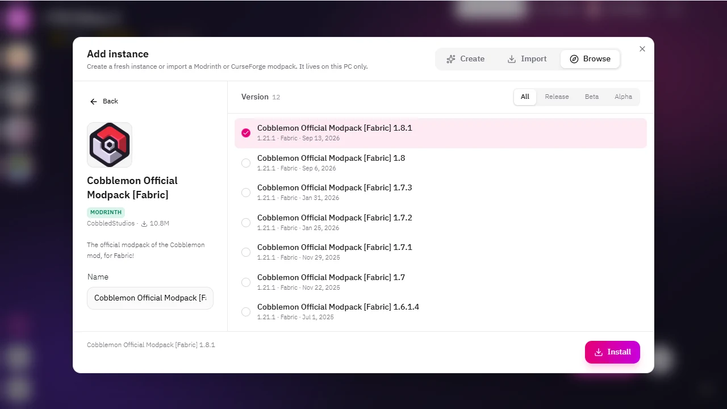Viewport: 727px width, 409px height.
Task: Show only Alpha versions
Action: click(x=623, y=97)
